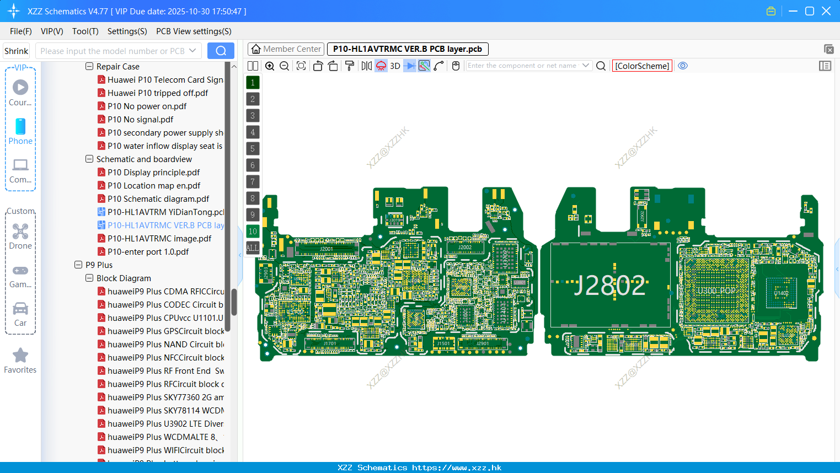Rotate board counter-clockwise
840x473 pixels.
pos(318,66)
